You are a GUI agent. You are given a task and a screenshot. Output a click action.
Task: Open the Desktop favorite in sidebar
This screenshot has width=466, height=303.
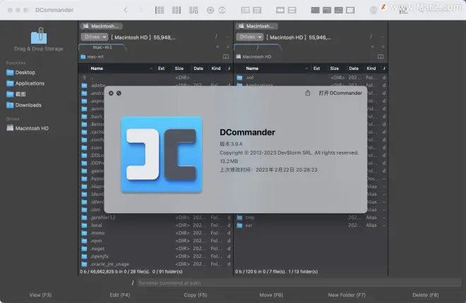[25, 72]
